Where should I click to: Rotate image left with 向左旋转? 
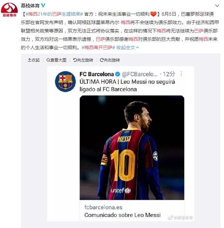pos(83,60)
